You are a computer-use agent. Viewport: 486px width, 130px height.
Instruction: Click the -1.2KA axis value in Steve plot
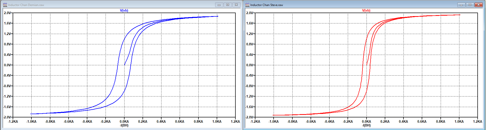point(255,121)
